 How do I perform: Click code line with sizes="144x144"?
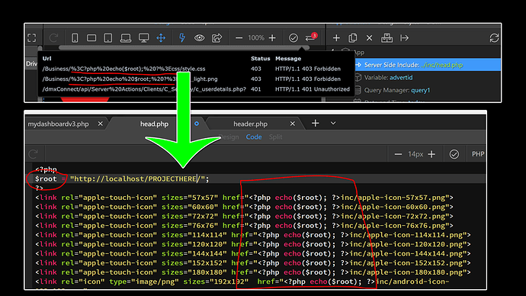tap(253, 254)
